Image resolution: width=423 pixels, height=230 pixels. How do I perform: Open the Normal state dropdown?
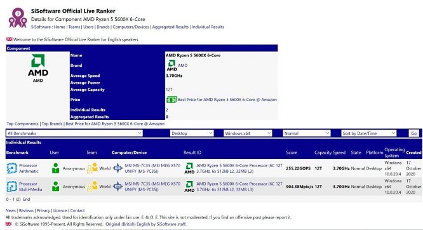pos(307,133)
